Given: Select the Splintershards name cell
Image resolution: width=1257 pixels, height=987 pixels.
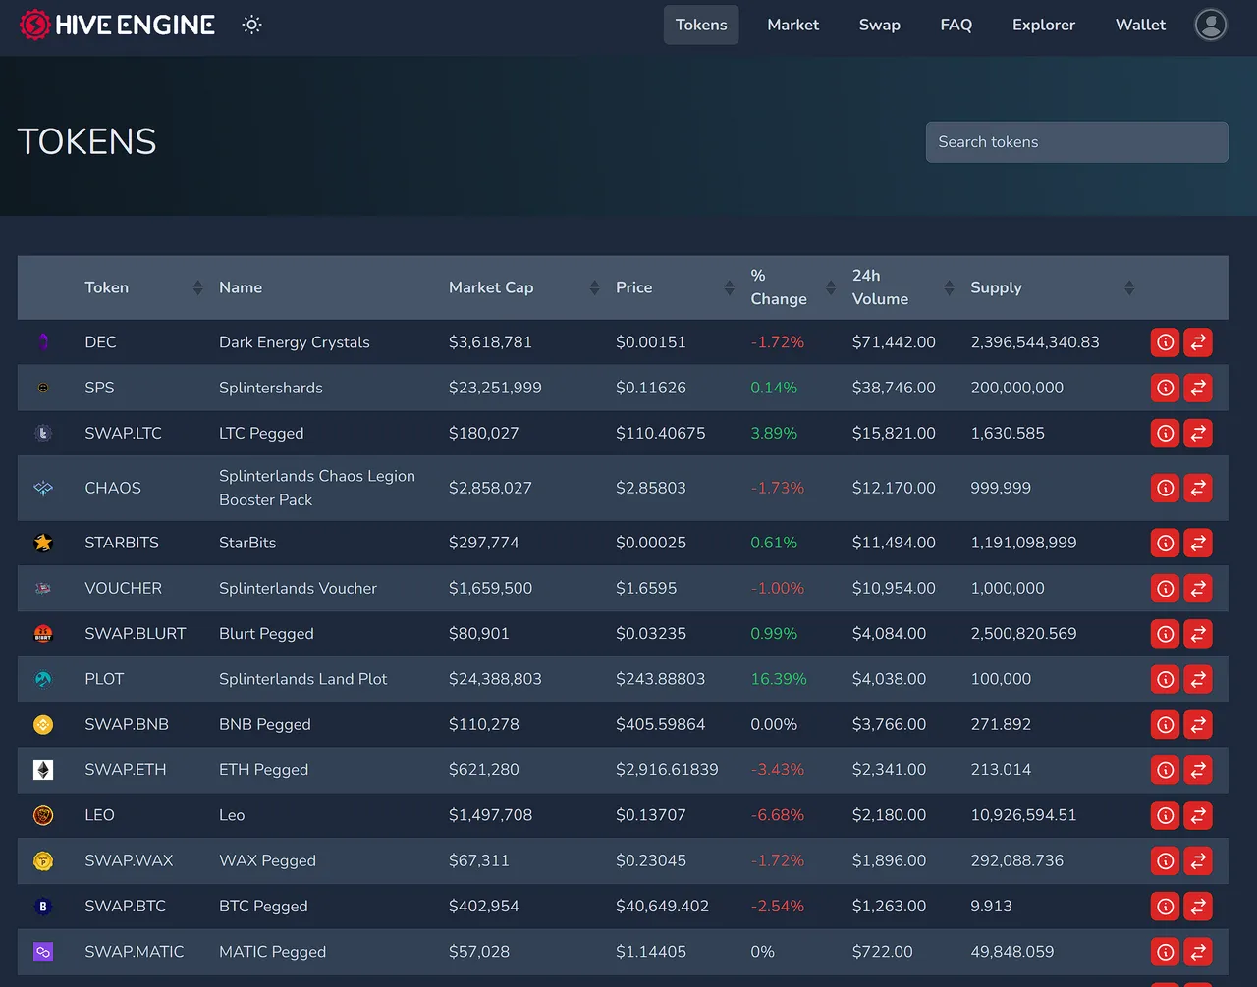Looking at the screenshot, I should tap(271, 388).
